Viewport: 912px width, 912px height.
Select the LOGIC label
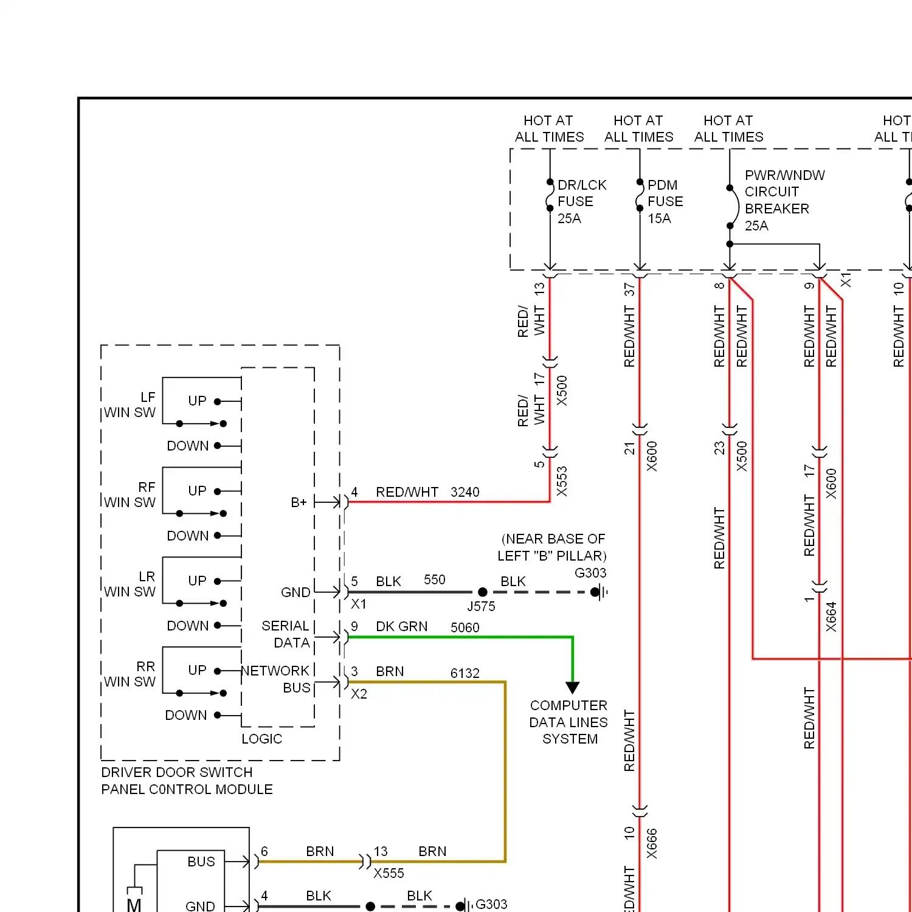[262, 739]
